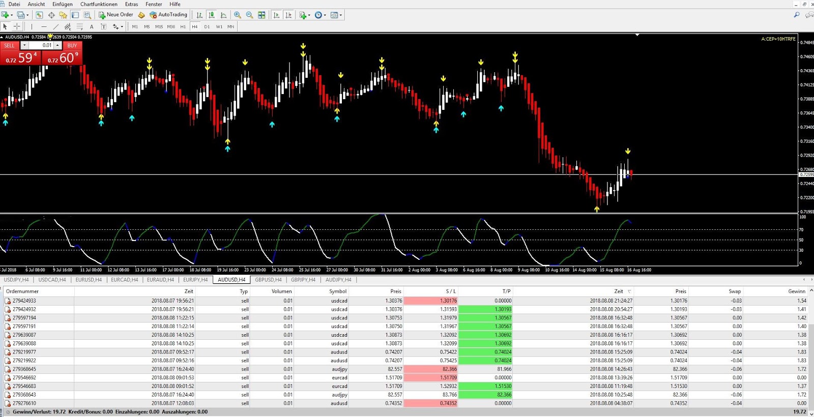Expand the indicators dropdown arrow
The width and height of the screenshot is (814, 417).
tap(309, 15)
